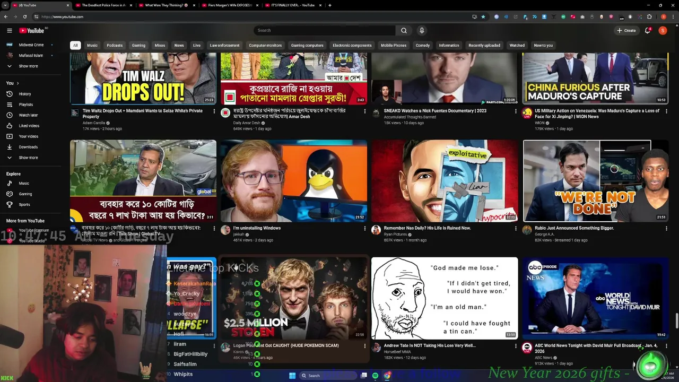679x382 pixels.
Task: Switch to What Were They Thinking tab
Action: 166,5
